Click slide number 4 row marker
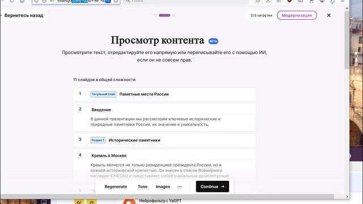This screenshot has height=204, width=363. tap(80, 155)
